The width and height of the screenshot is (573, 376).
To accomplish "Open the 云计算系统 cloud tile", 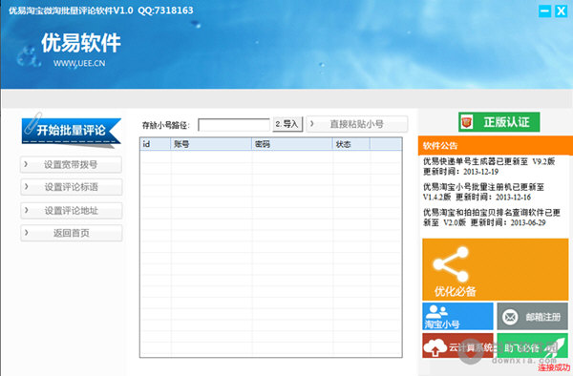I will (x=457, y=345).
